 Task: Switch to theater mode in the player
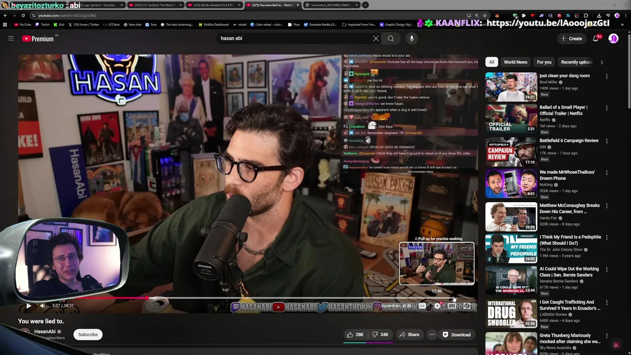[x=452, y=306]
